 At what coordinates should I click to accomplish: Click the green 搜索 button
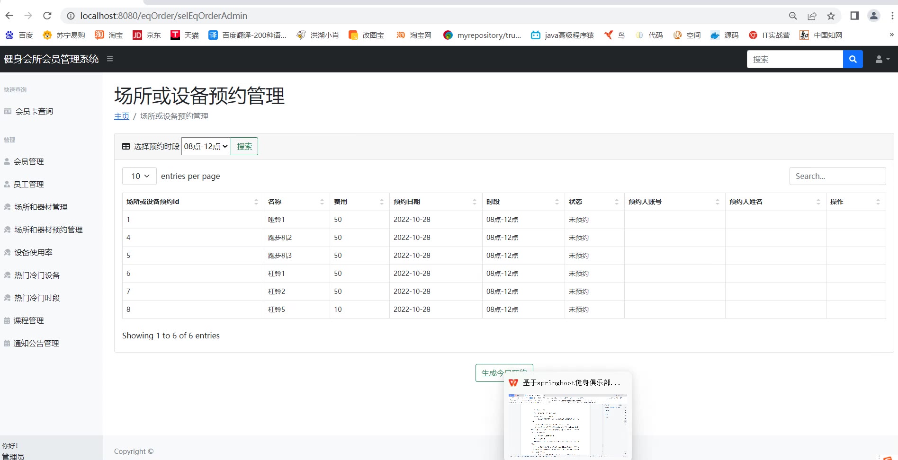[x=244, y=146]
